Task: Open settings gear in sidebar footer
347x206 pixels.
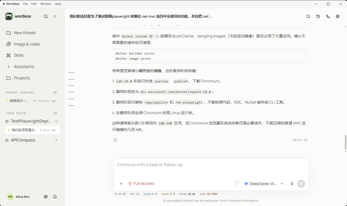Action: click(46, 197)
